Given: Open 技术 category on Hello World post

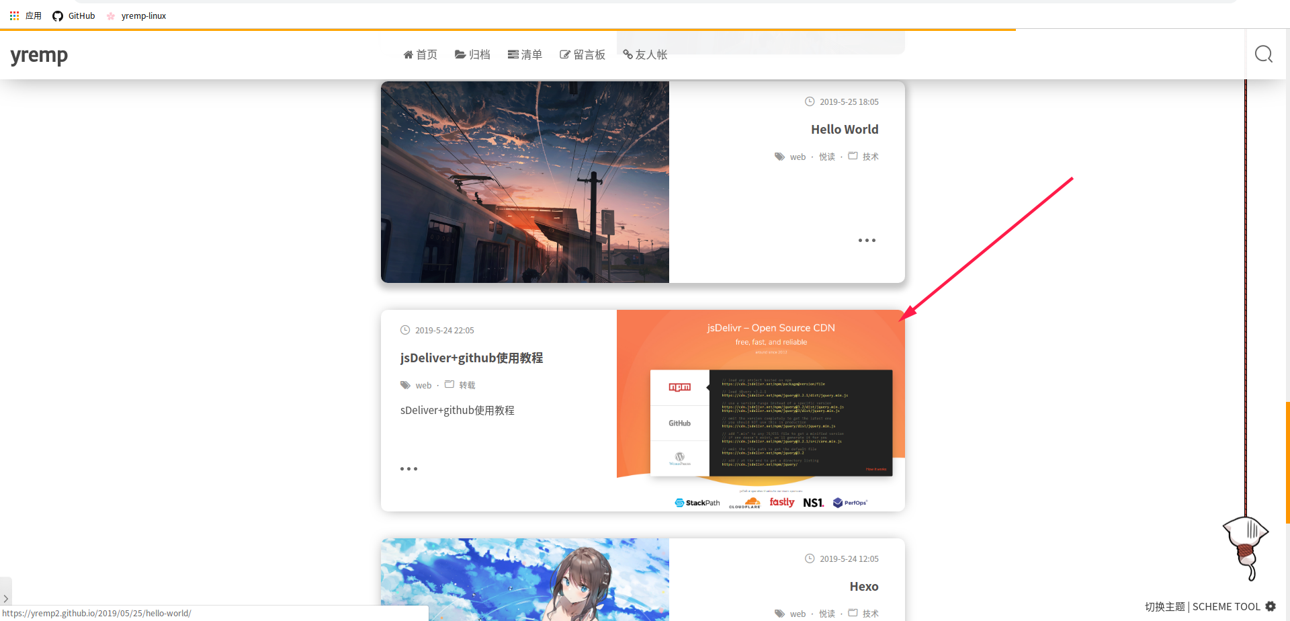Looking at the screenshot, I should coord(871,157).
